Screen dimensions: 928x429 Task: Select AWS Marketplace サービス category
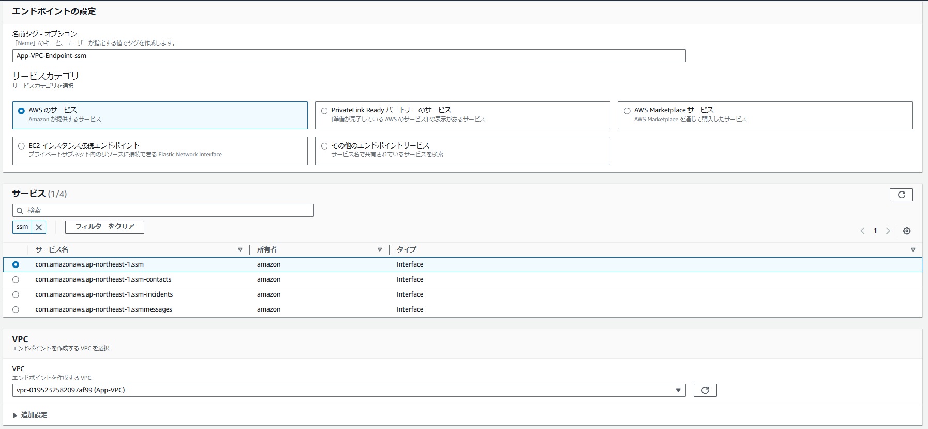click(x=627, y=111)
